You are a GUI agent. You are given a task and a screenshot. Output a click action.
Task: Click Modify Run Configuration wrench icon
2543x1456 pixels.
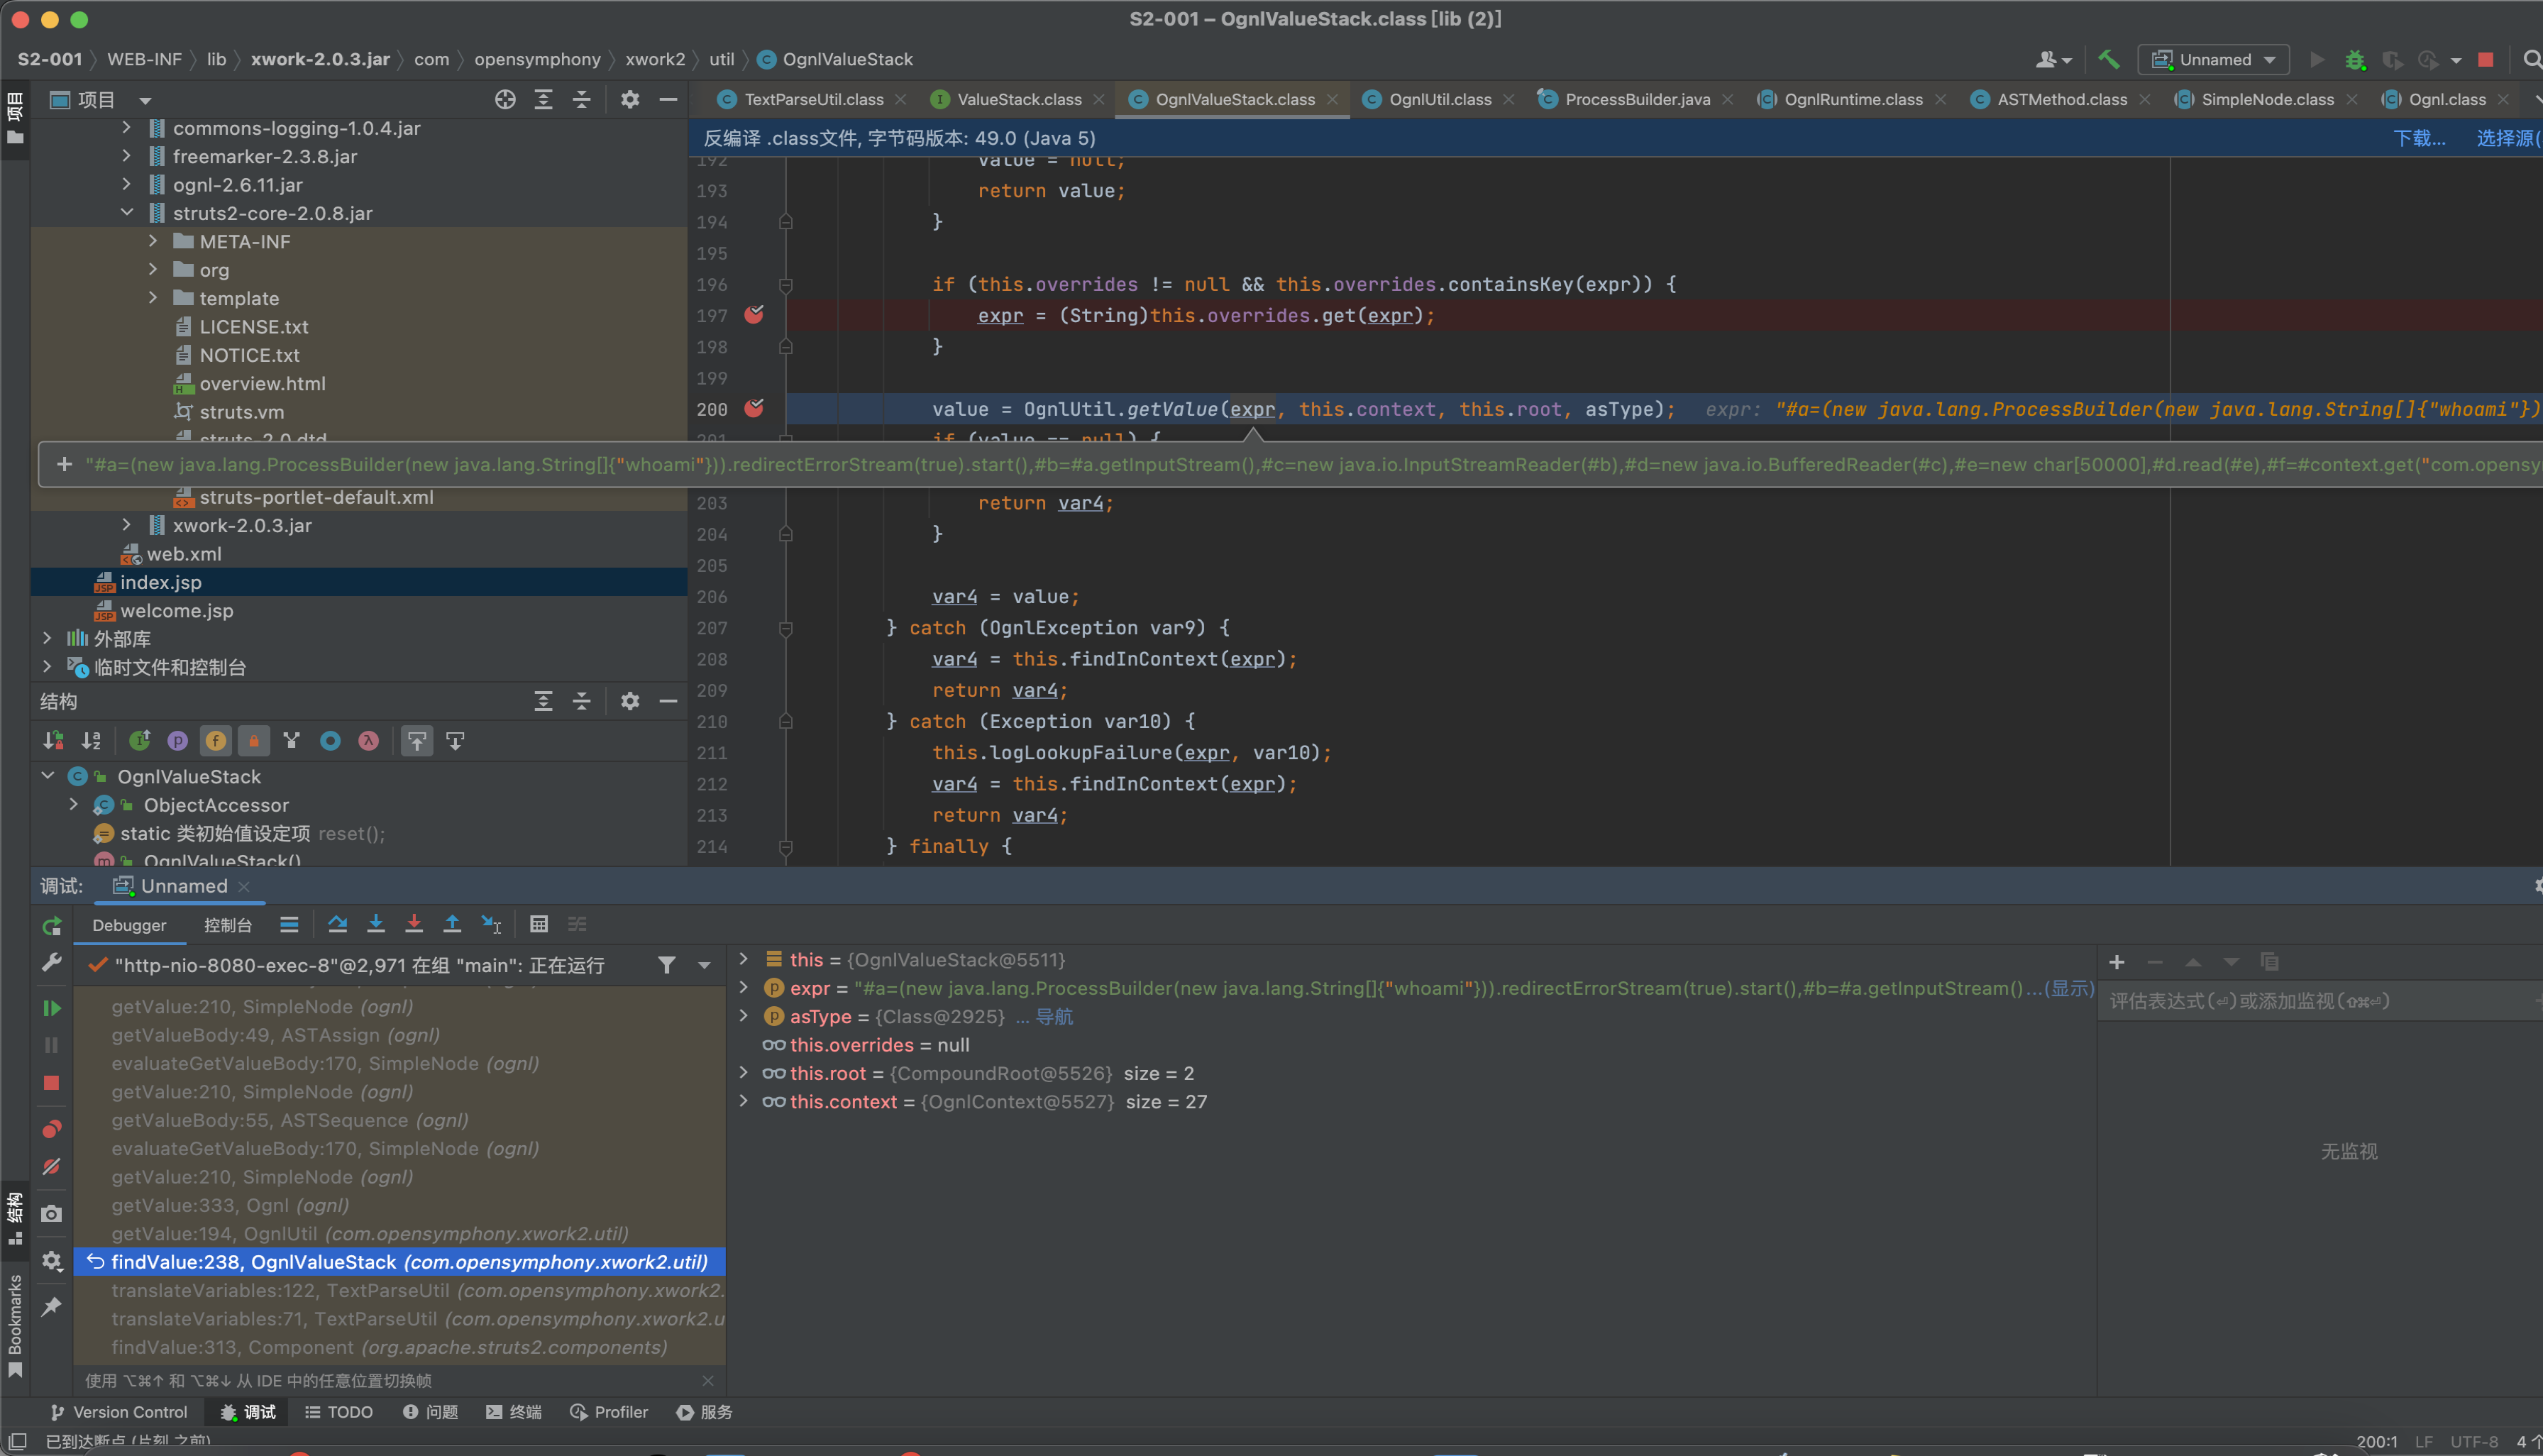pos(52,962)
